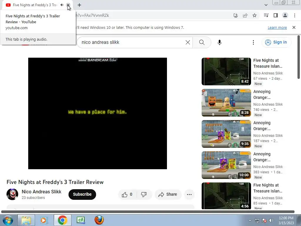Open the C# application in taskbar

pos(81,220)
